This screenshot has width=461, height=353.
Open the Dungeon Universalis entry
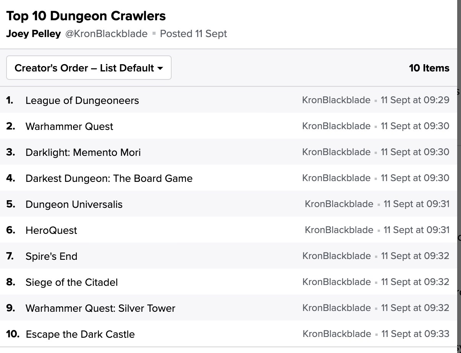coord(74,204)
